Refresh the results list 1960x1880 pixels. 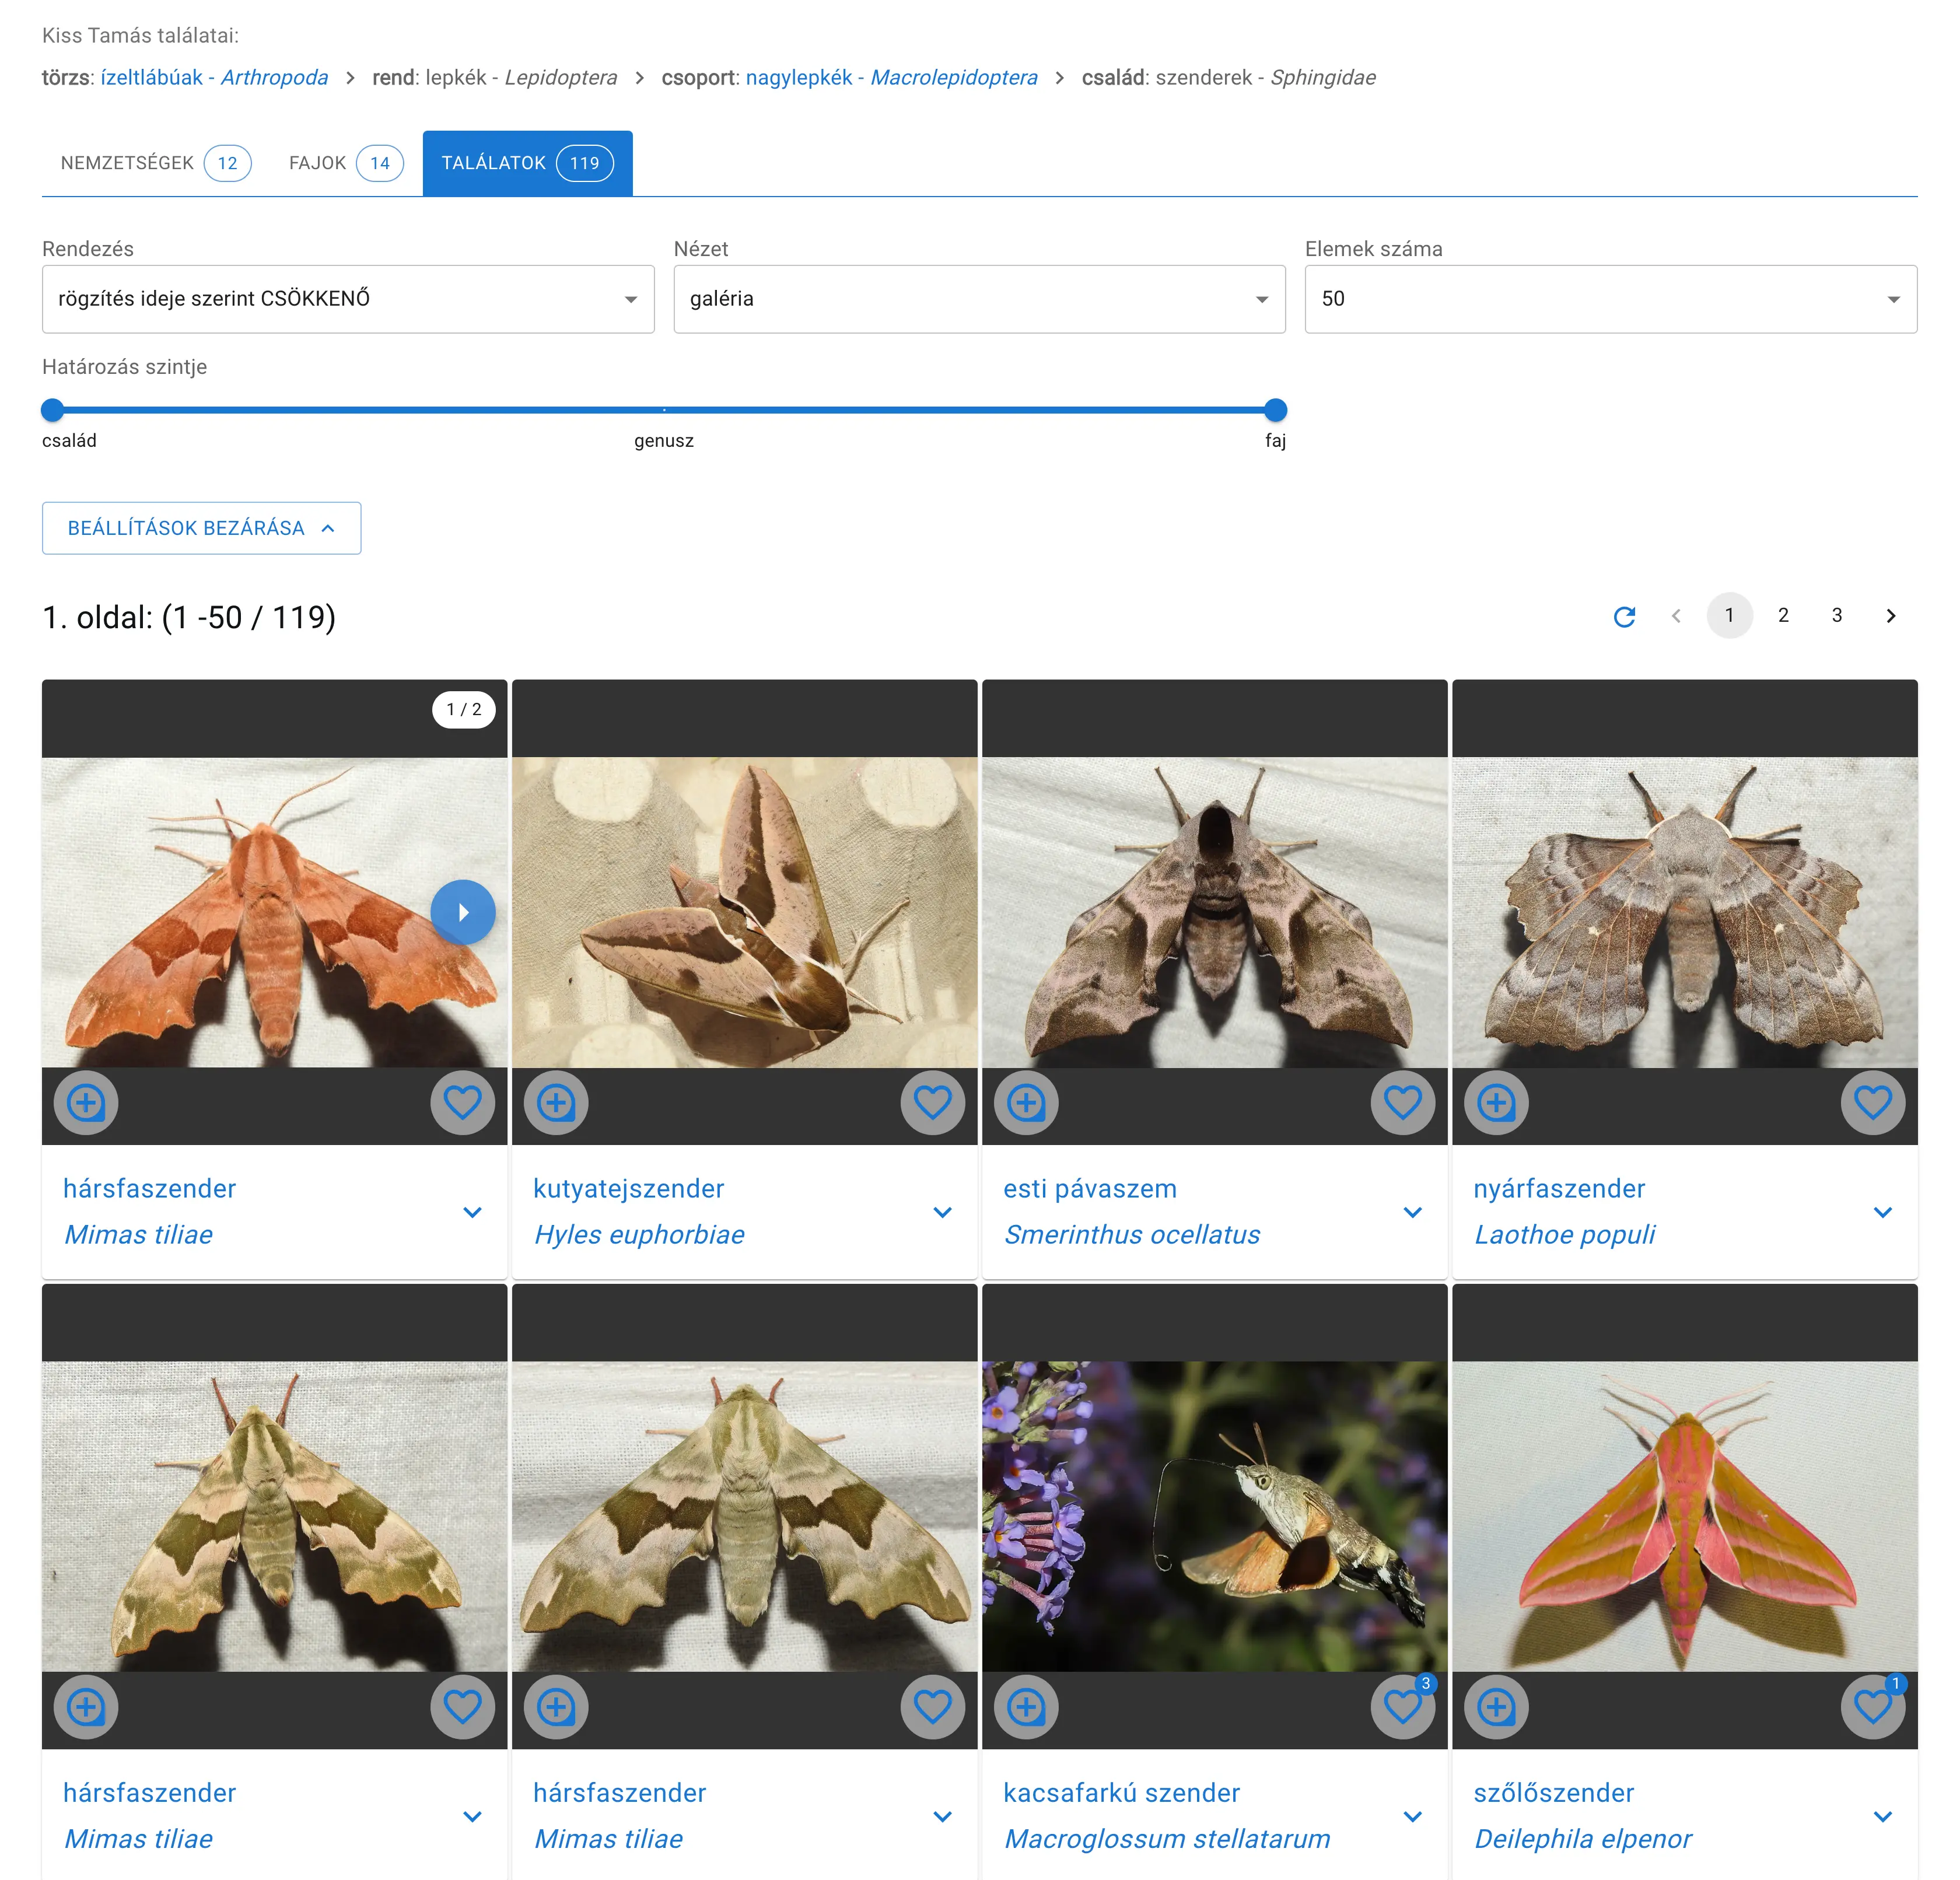pos(1626,616)
